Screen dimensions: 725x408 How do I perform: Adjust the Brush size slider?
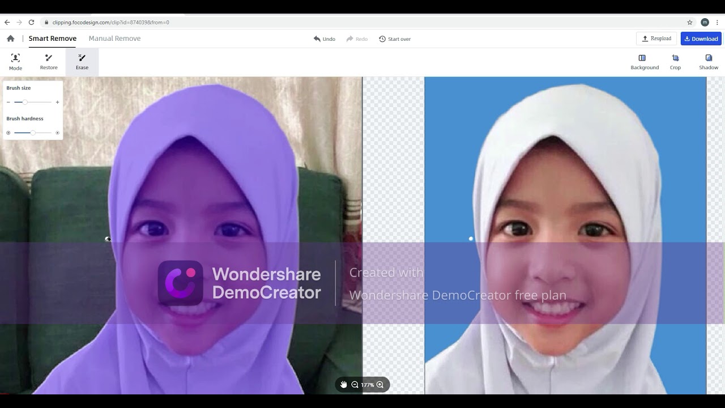tap(33, 102)
